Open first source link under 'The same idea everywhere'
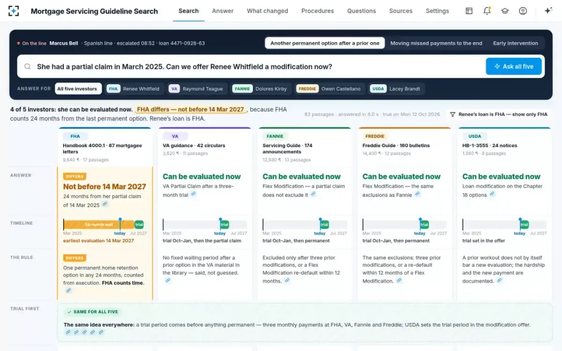This screenshot has height=351, width=562. (x=68, y=332)
